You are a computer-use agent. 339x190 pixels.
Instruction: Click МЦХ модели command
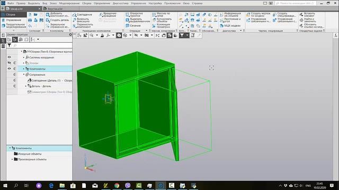(x=230, y=26)
